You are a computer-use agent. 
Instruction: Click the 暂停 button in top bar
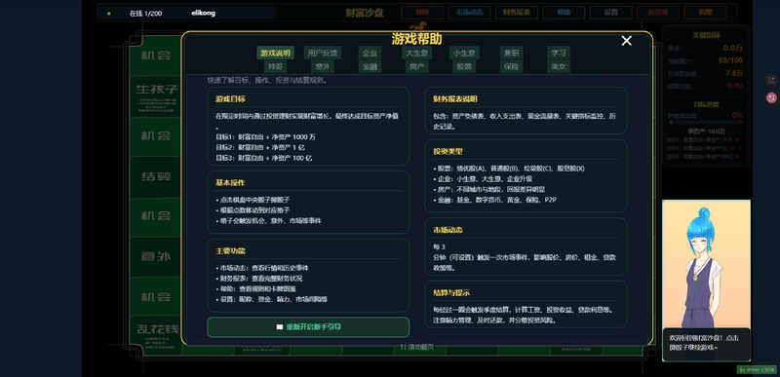[422, 13]
